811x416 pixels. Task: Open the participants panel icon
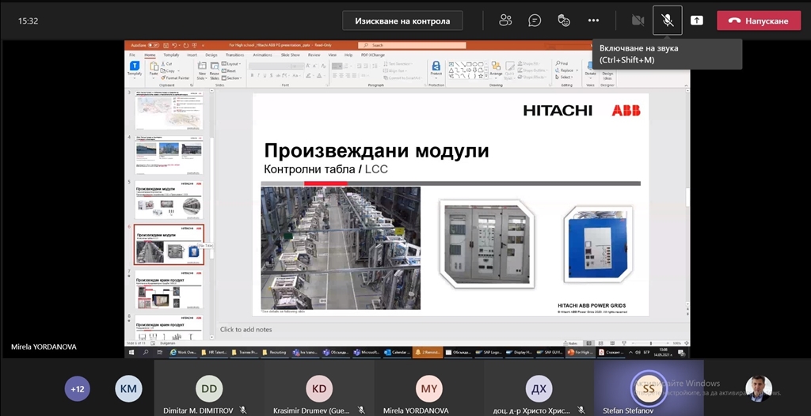point(505,21)
